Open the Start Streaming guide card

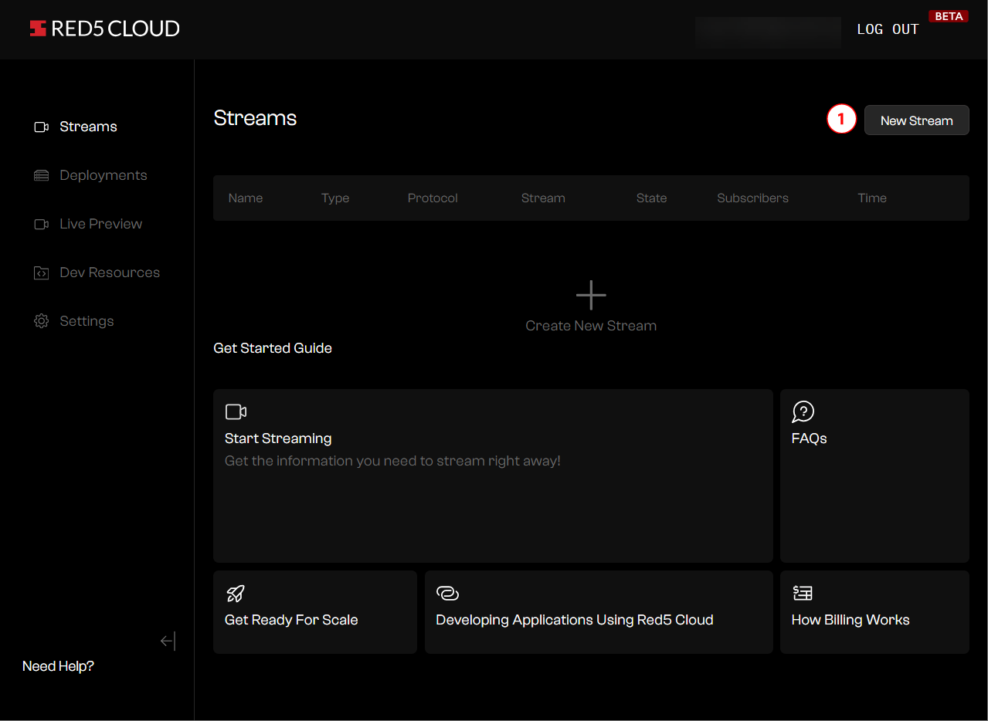pyautogui.click(x=493, y=476)
